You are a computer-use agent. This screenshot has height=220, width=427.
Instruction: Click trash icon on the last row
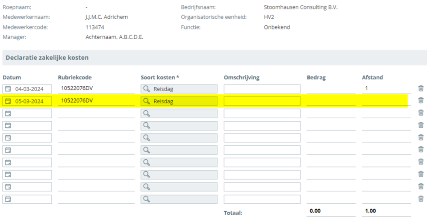click(421, 199)
